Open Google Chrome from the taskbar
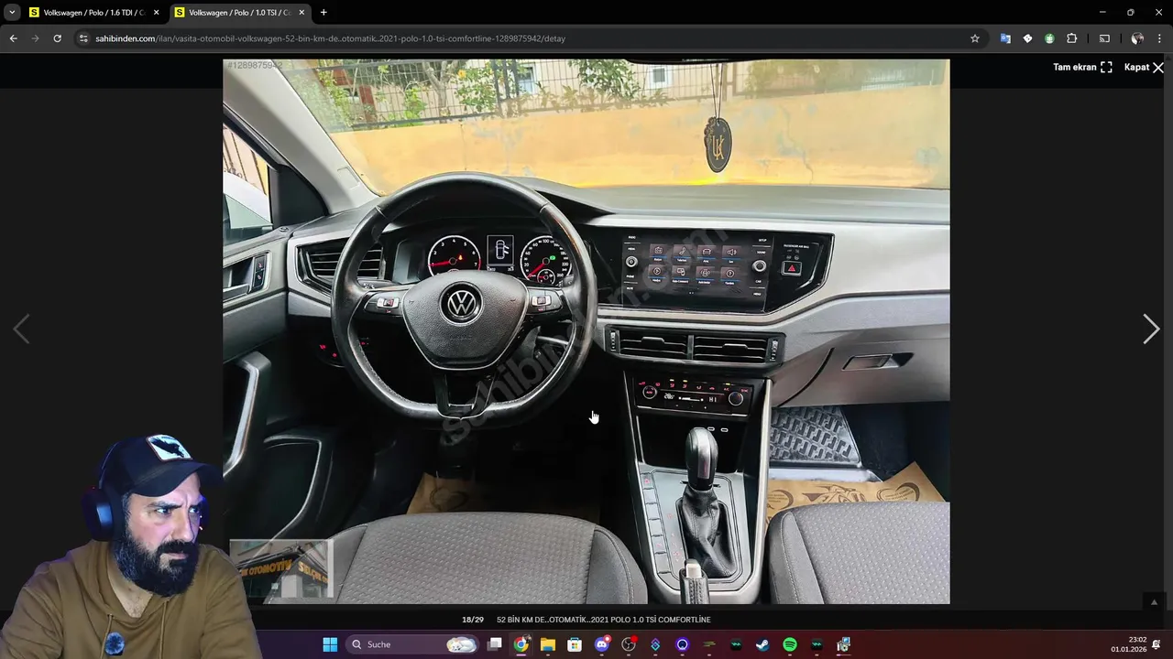 521,644
